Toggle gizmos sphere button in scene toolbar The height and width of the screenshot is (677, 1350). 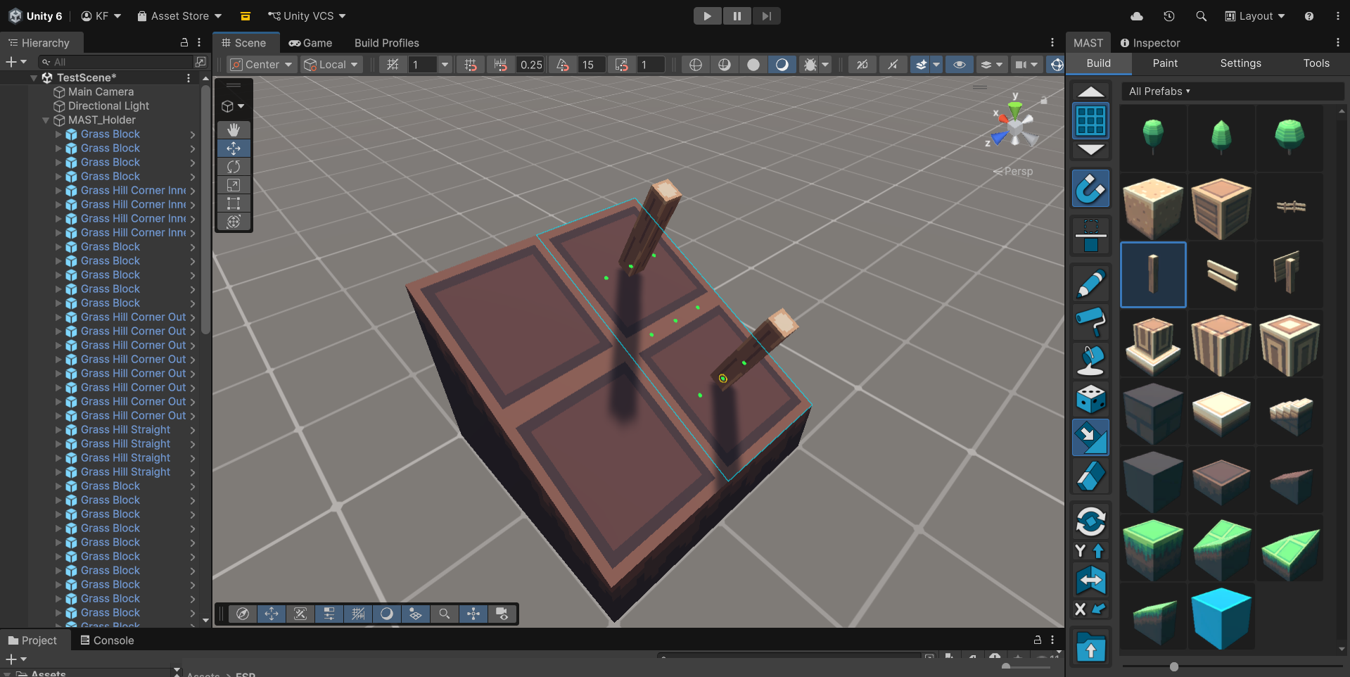[x=1057, y=65]
